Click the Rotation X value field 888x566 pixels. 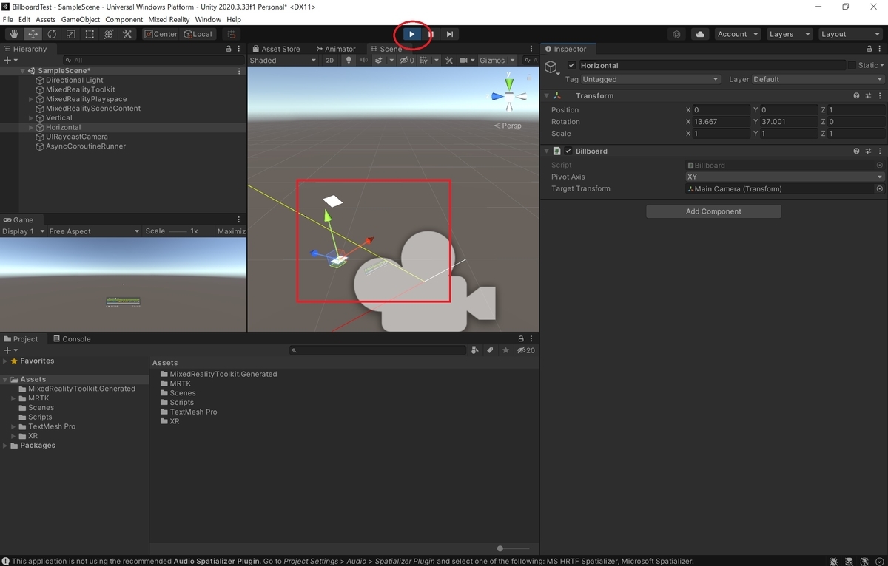point(721,122)
